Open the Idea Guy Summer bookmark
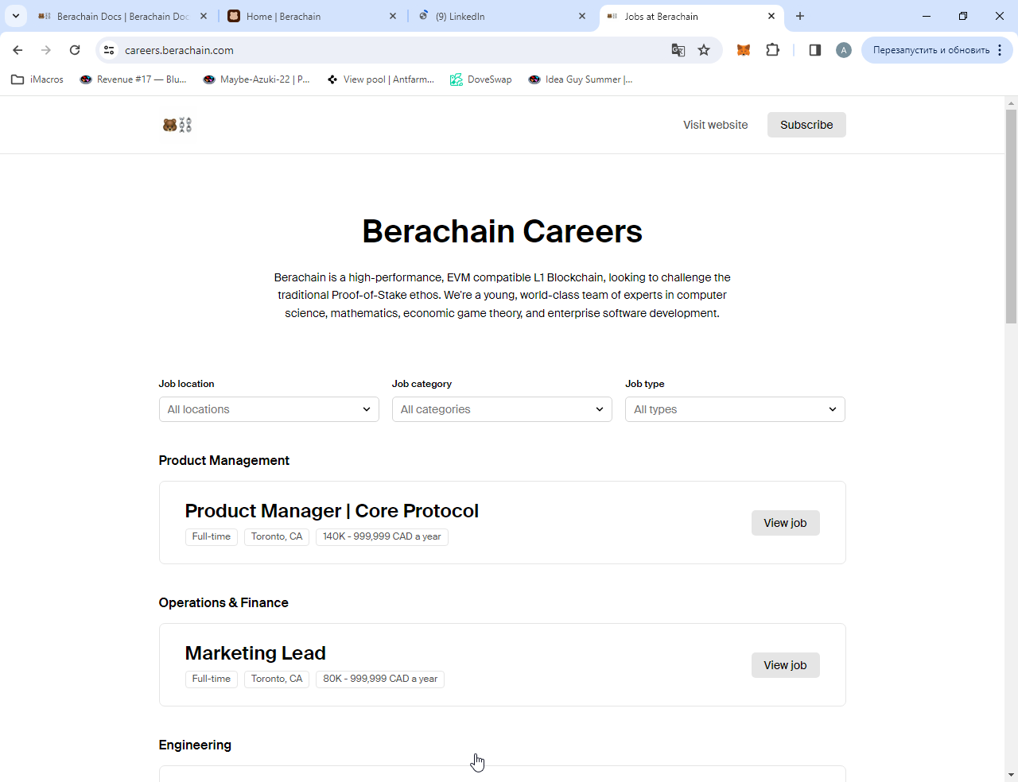 click(x=581, y=79)
